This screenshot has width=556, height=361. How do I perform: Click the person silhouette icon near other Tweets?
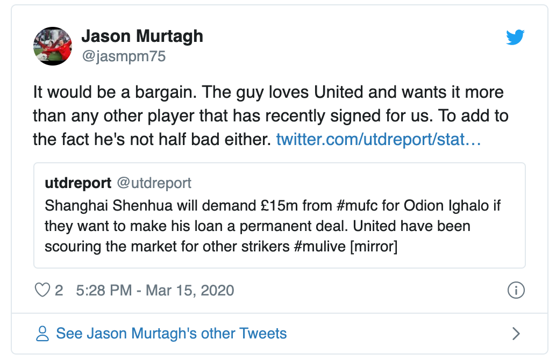click(41, 333)
